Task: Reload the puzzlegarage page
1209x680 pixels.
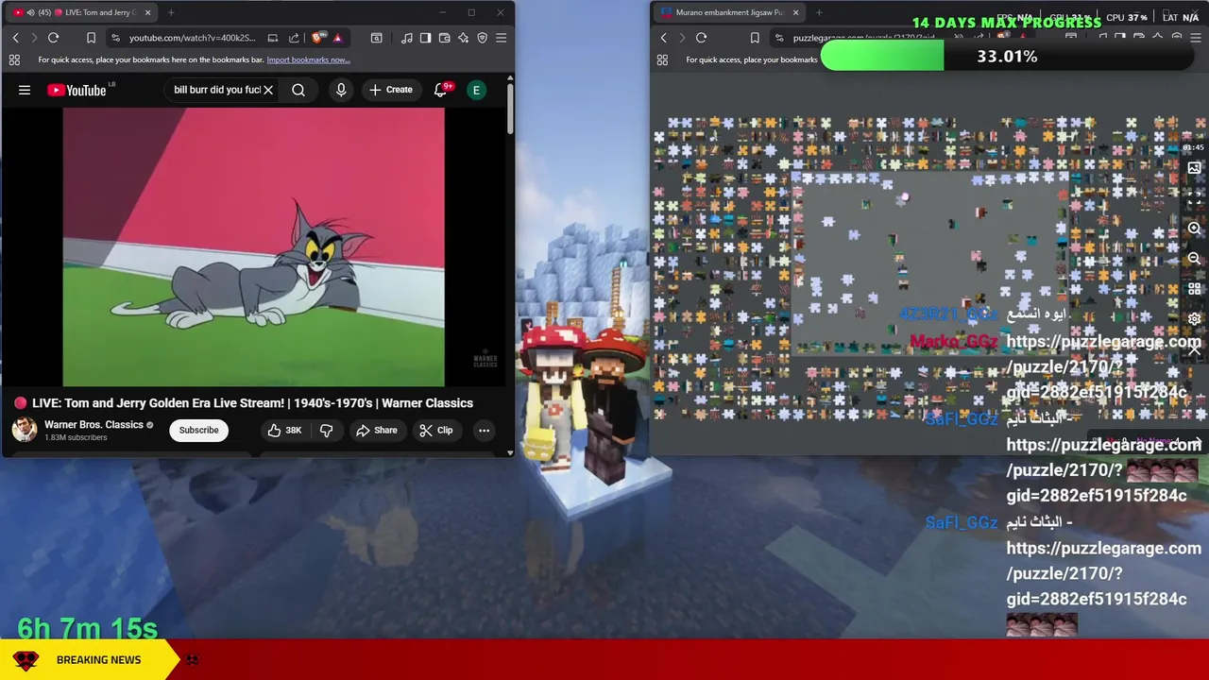Action: 701,38
